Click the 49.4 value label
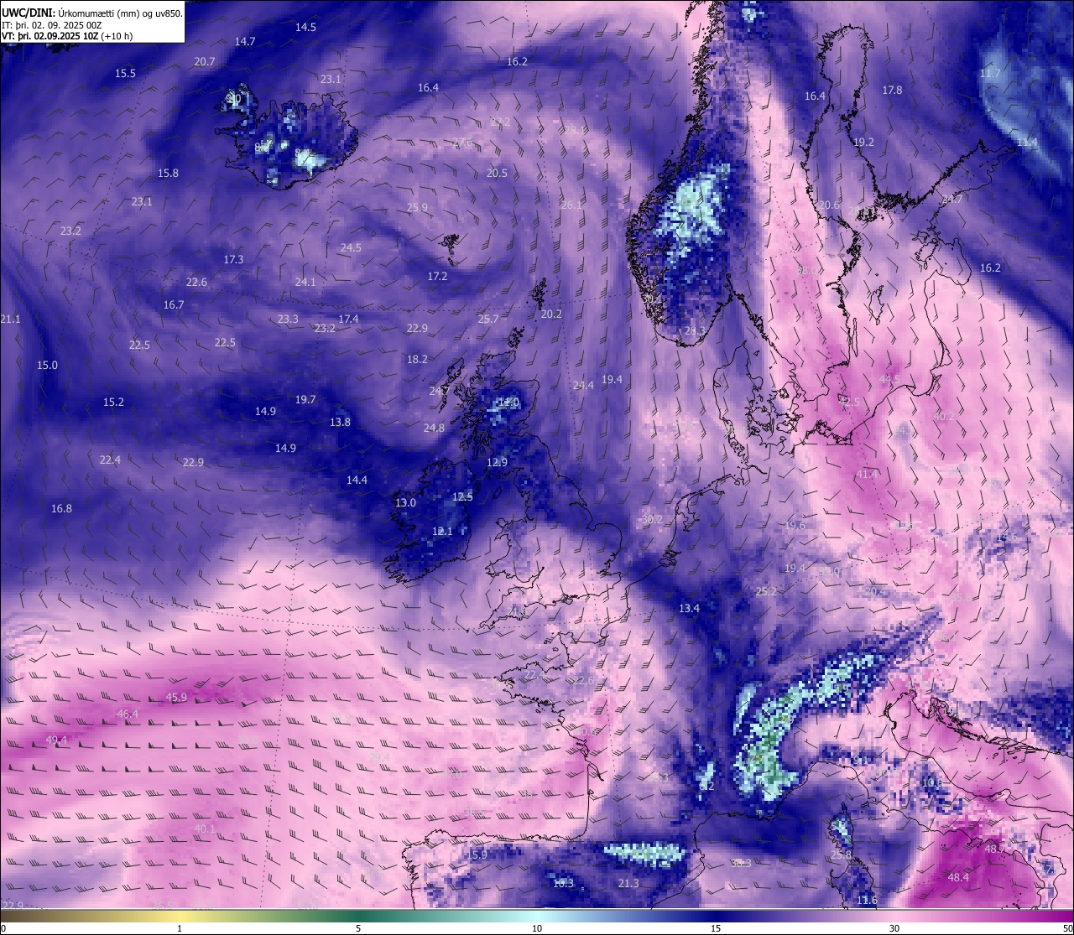Screen dimensions: 1074x935 [x=56, y=740]
